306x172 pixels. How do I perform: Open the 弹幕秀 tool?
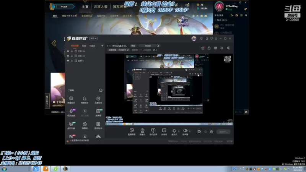85,126
